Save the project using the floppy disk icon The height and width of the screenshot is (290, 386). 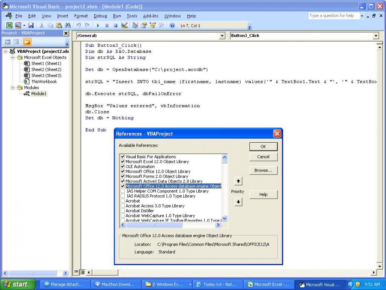tap(31, 25)
